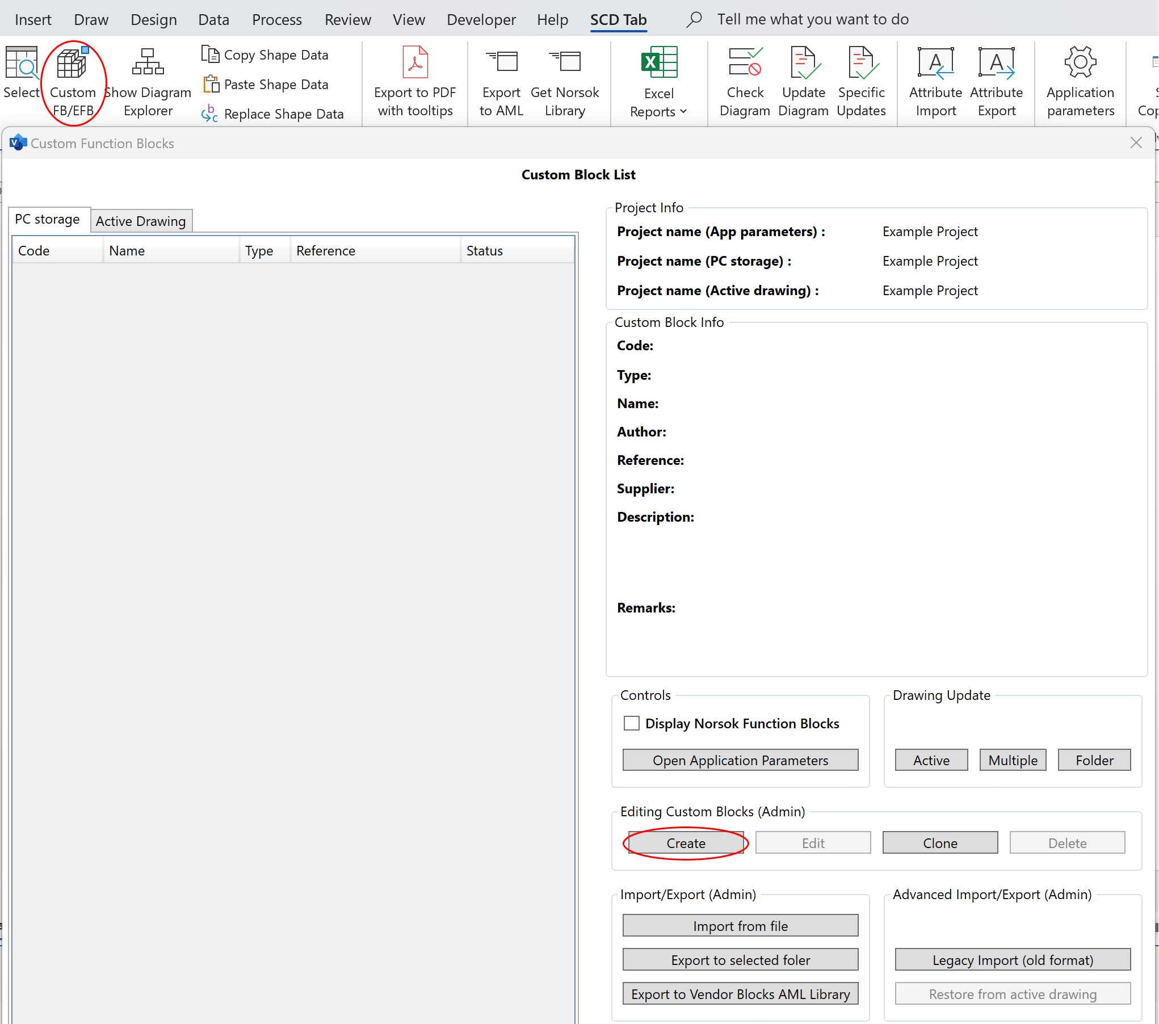The image size is (1159, 1024).
Task: Select Copy Shape Data
Action: pyautogui.click(x=266, y=55)
